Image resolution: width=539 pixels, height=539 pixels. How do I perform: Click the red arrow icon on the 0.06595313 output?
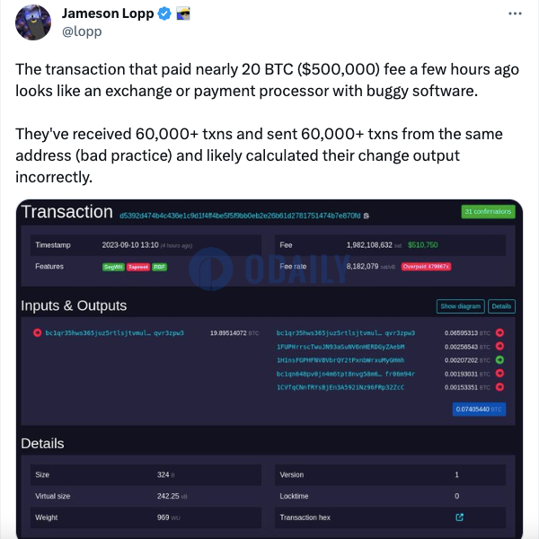pyautogui.click(x=499, y=332)
